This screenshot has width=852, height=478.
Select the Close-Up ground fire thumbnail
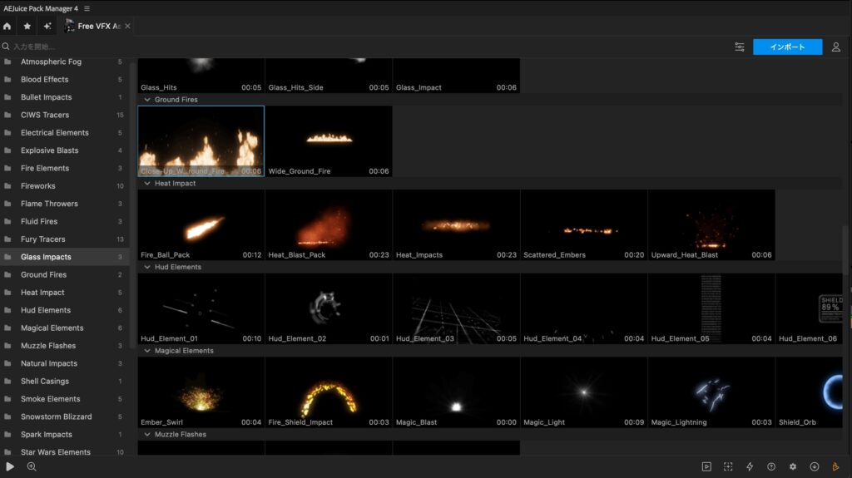[x=201, y=141]
